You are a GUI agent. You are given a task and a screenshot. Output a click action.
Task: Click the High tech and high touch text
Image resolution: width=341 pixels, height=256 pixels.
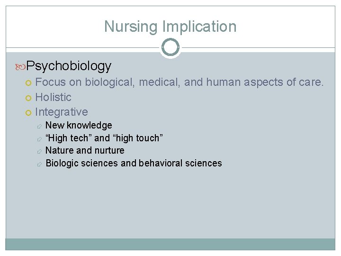click(104, 138)
